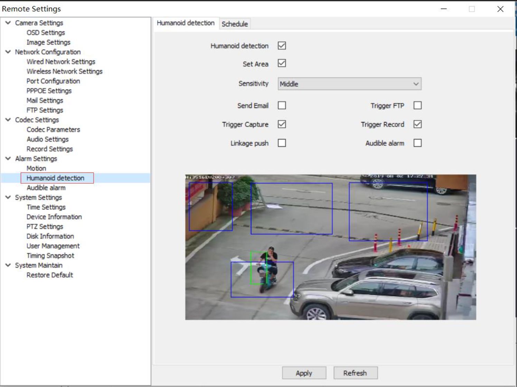The width and height of the screenshot is (517, 387).
Task: Collapse the Camera Settings tree node
Action: click(8, 23)
